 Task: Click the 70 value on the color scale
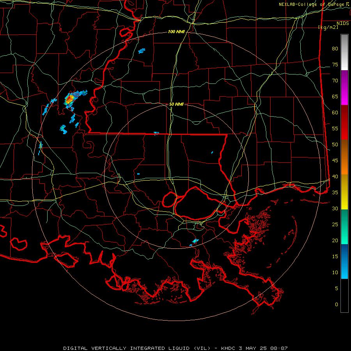(x=335, y=81)
